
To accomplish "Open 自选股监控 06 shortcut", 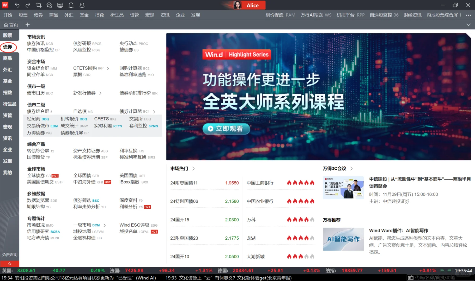I will pos(384,15).
